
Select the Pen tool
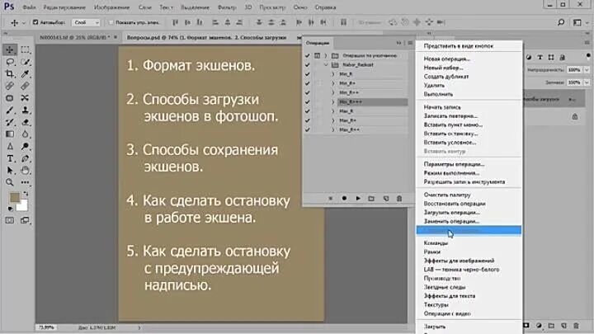point(25,158)
